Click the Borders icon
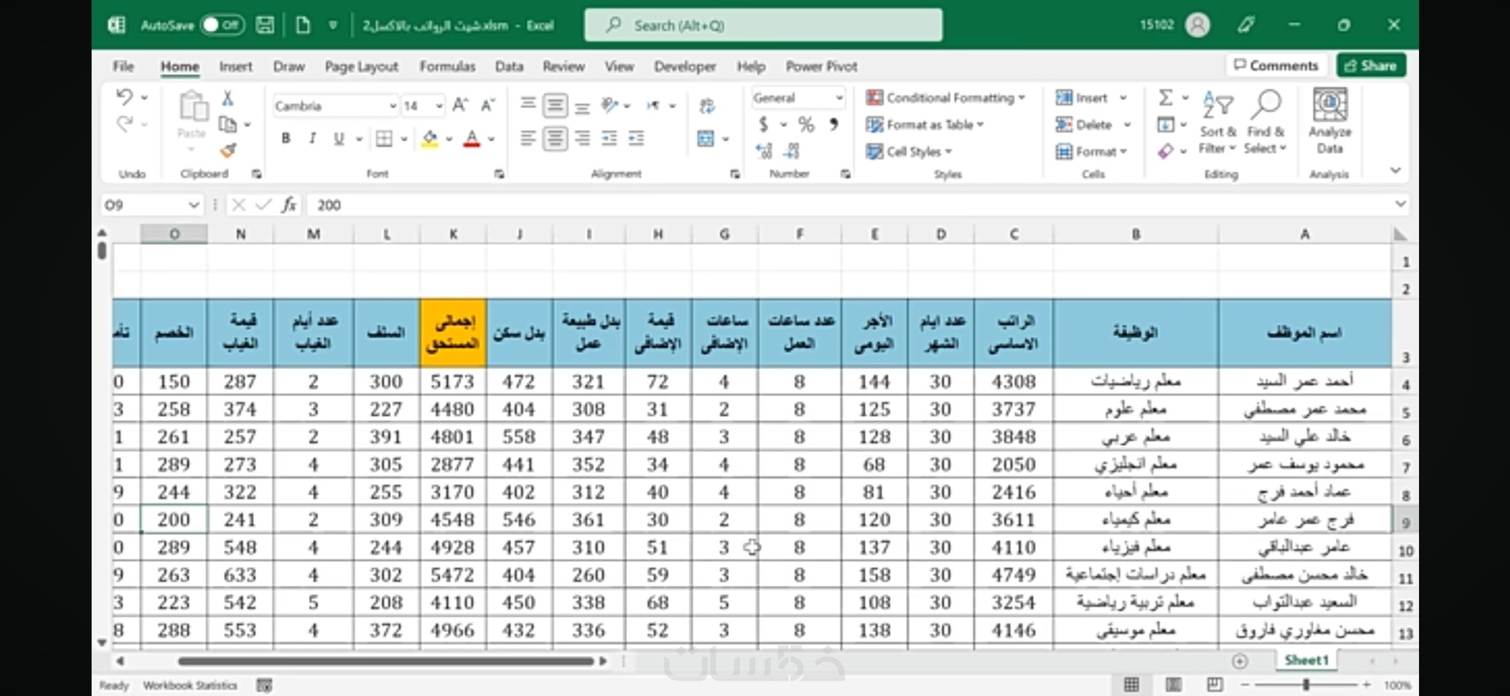This screenshot has width=1510, height=696. pos(384,139)
